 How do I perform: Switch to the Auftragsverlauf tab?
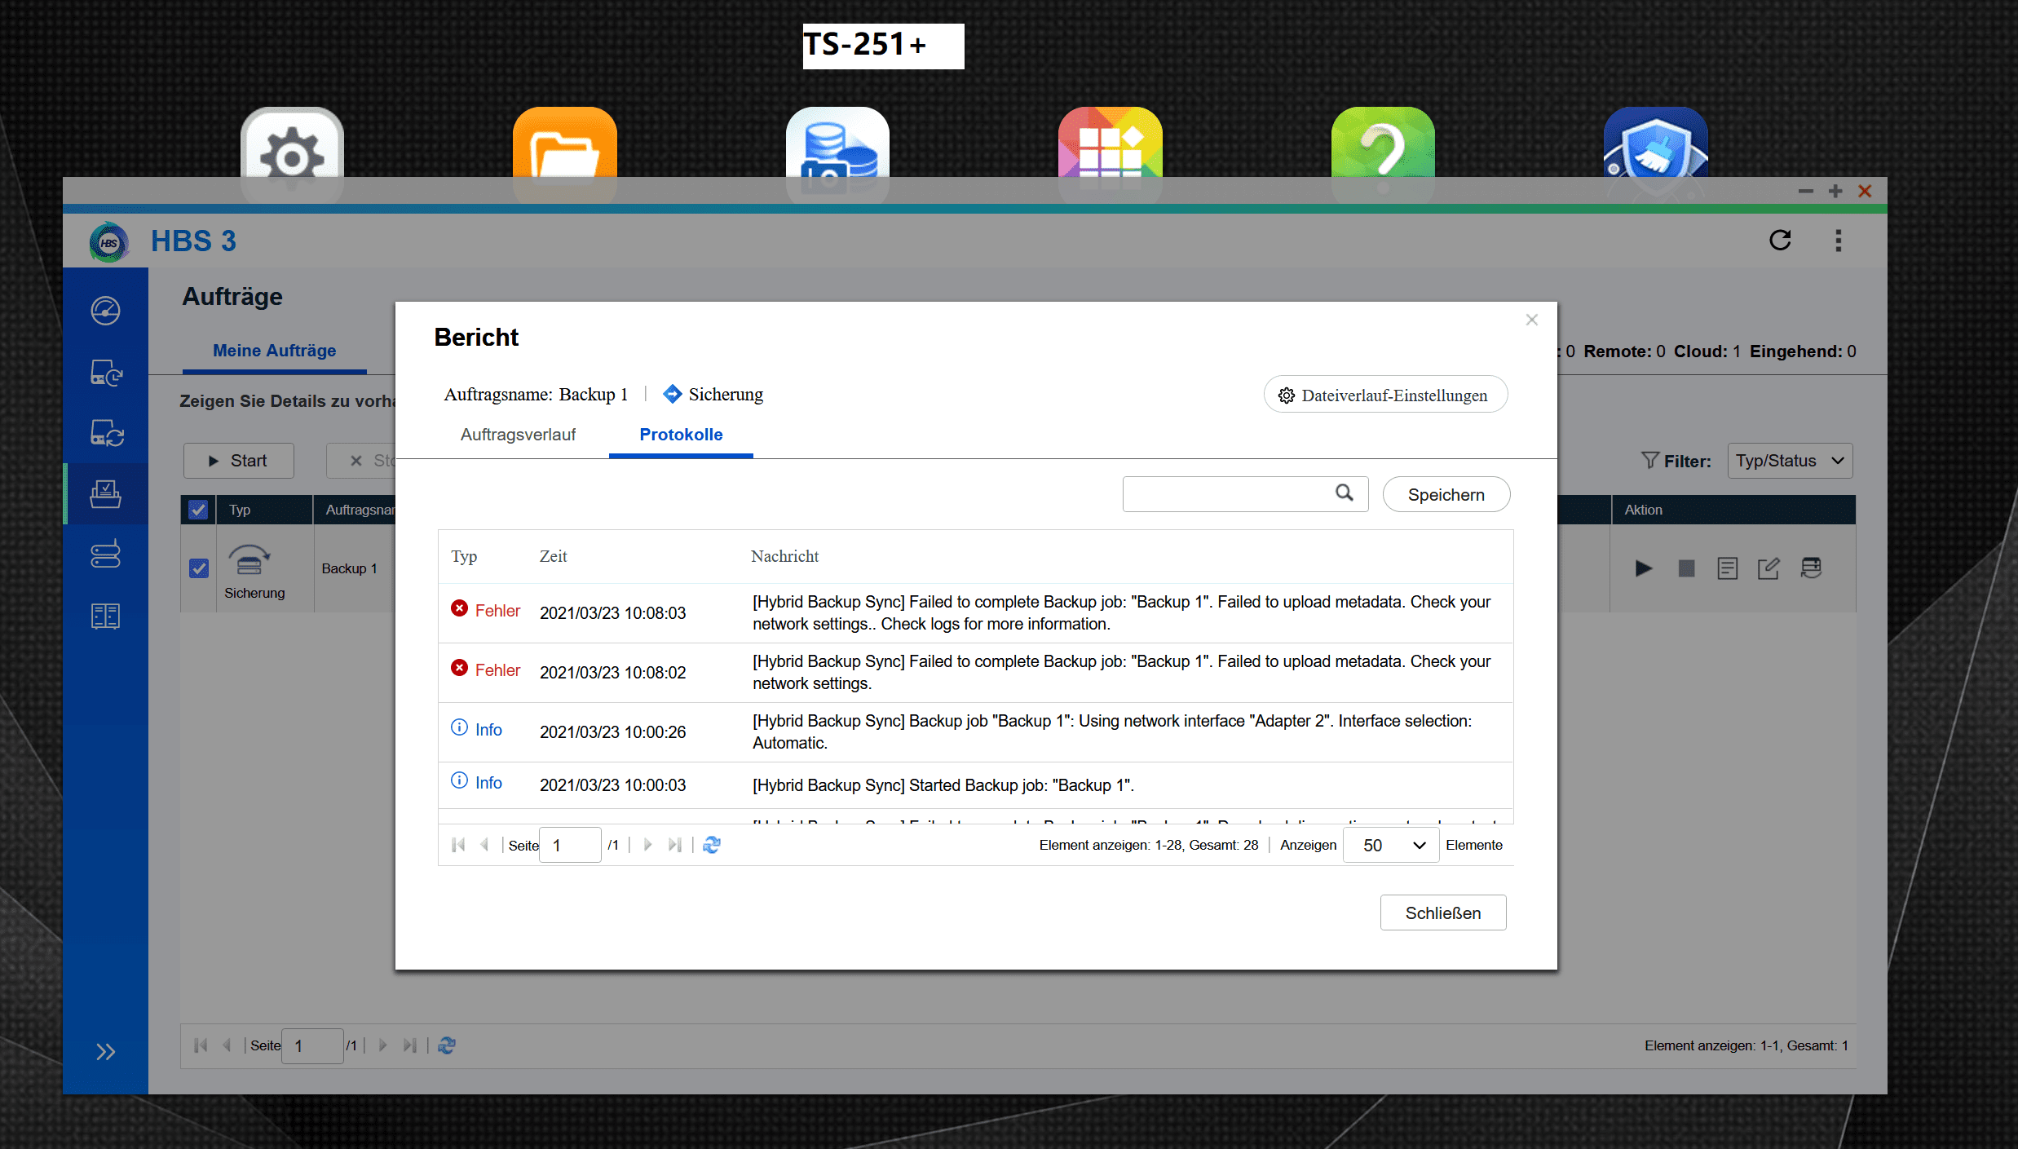518,435
